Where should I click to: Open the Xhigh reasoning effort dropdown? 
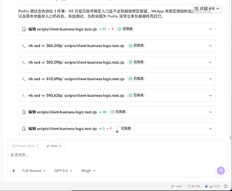tap(88, 171)
